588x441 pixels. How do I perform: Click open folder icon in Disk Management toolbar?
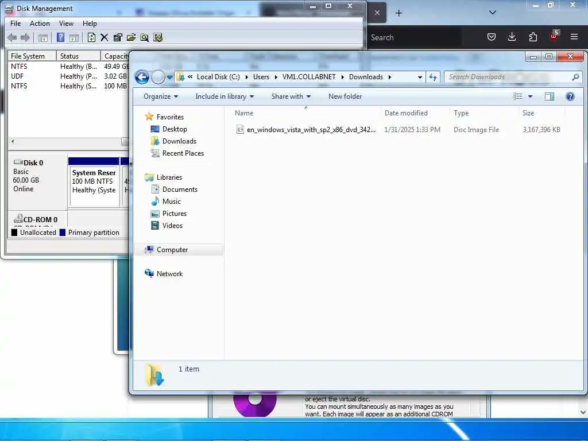(x=131, y=37)
